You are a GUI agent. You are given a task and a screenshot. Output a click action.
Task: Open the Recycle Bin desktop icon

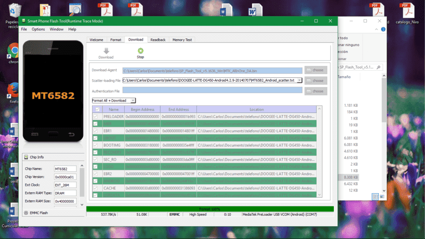point(14,11)
